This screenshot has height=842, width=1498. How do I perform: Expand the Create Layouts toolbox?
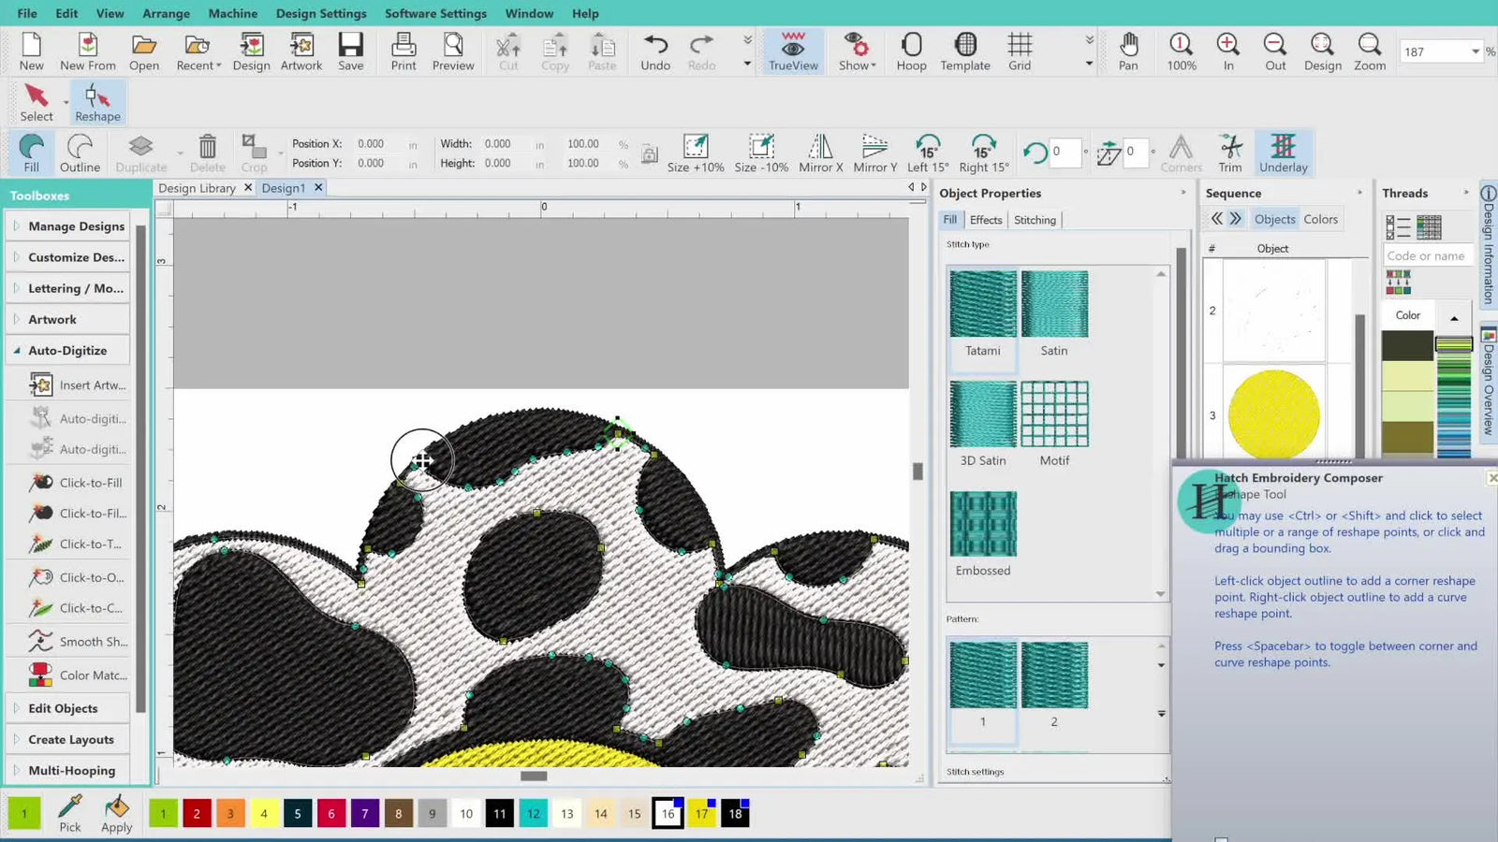tap(67, 739)
